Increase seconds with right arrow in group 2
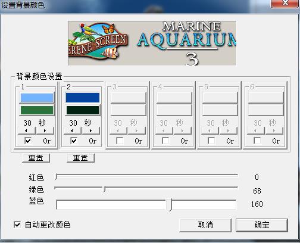The width and height of the screenshot is (300, 243). [x=90, y=131]
